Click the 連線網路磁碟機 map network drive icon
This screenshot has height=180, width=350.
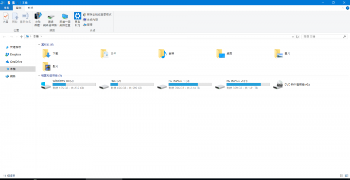click(51, 17)
